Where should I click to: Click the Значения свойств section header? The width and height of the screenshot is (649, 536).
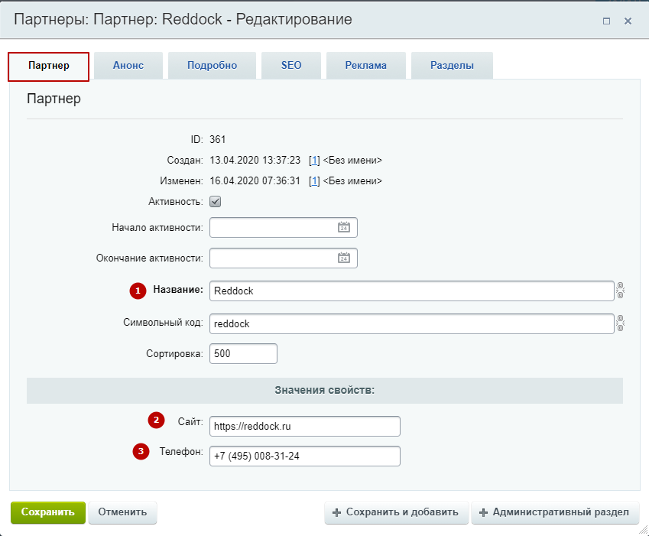pyautogui.click(x=324, y=390)
